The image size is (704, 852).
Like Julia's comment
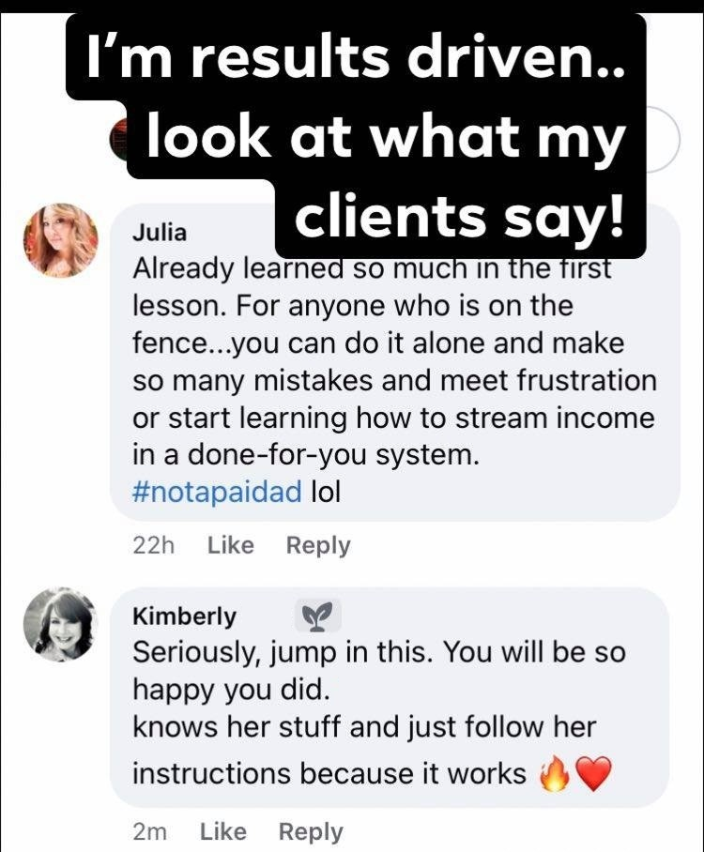tap(231, 545)
